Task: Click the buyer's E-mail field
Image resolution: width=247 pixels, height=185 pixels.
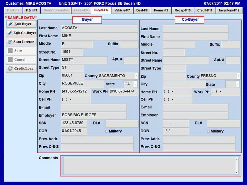Action: (x=93, y=107)
